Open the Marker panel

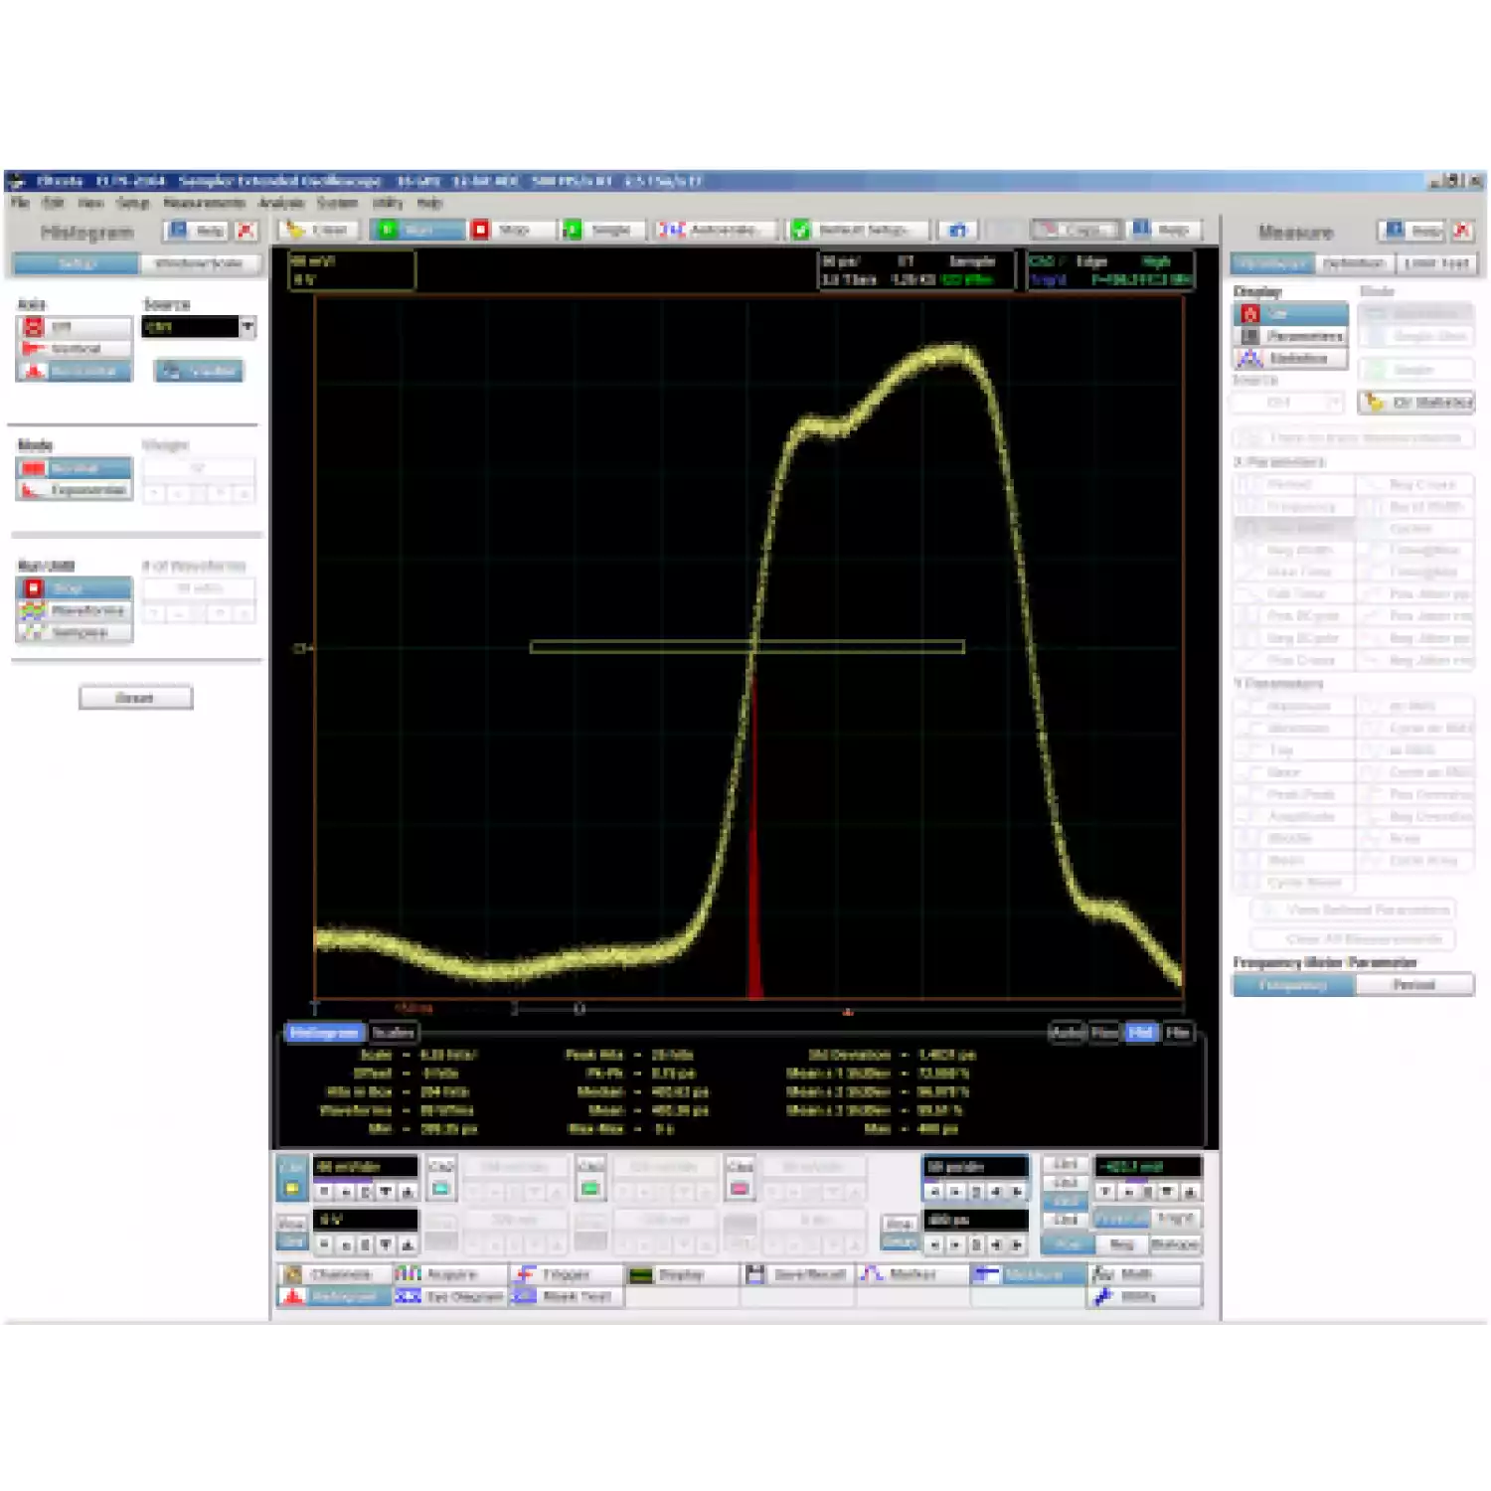click(x=911, y=1274)
